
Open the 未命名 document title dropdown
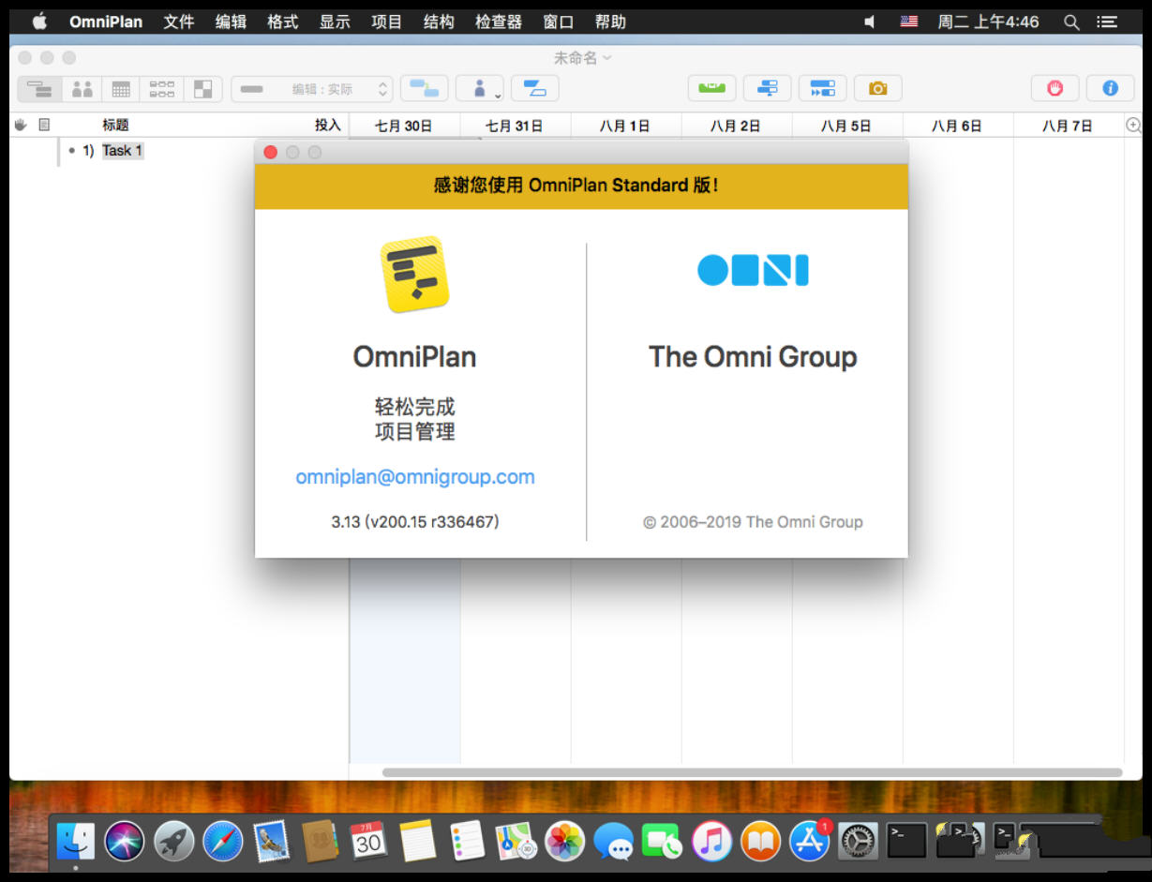tap(582, 58)
